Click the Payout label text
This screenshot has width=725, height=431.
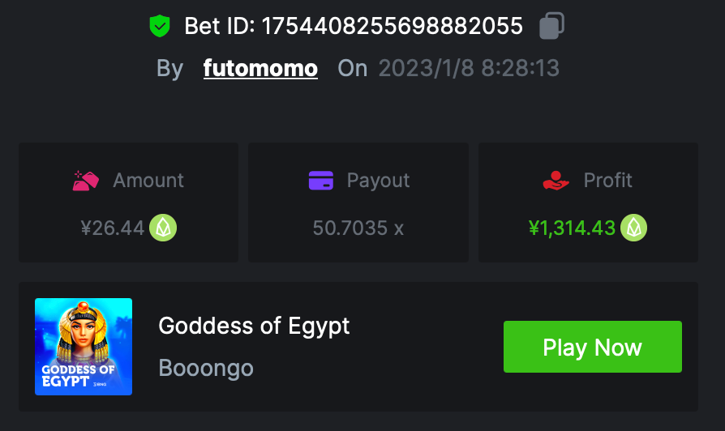coord(378,180)
